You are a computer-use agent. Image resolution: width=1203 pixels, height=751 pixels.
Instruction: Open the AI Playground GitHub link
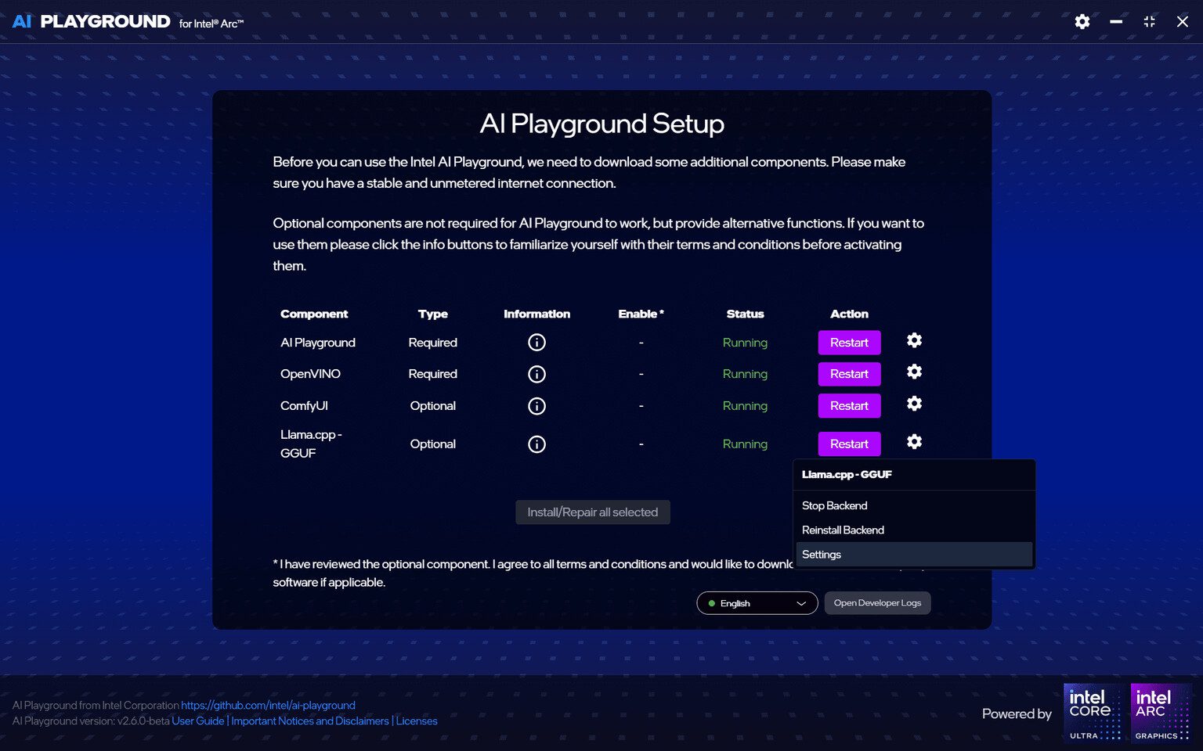tap(266, 705)
